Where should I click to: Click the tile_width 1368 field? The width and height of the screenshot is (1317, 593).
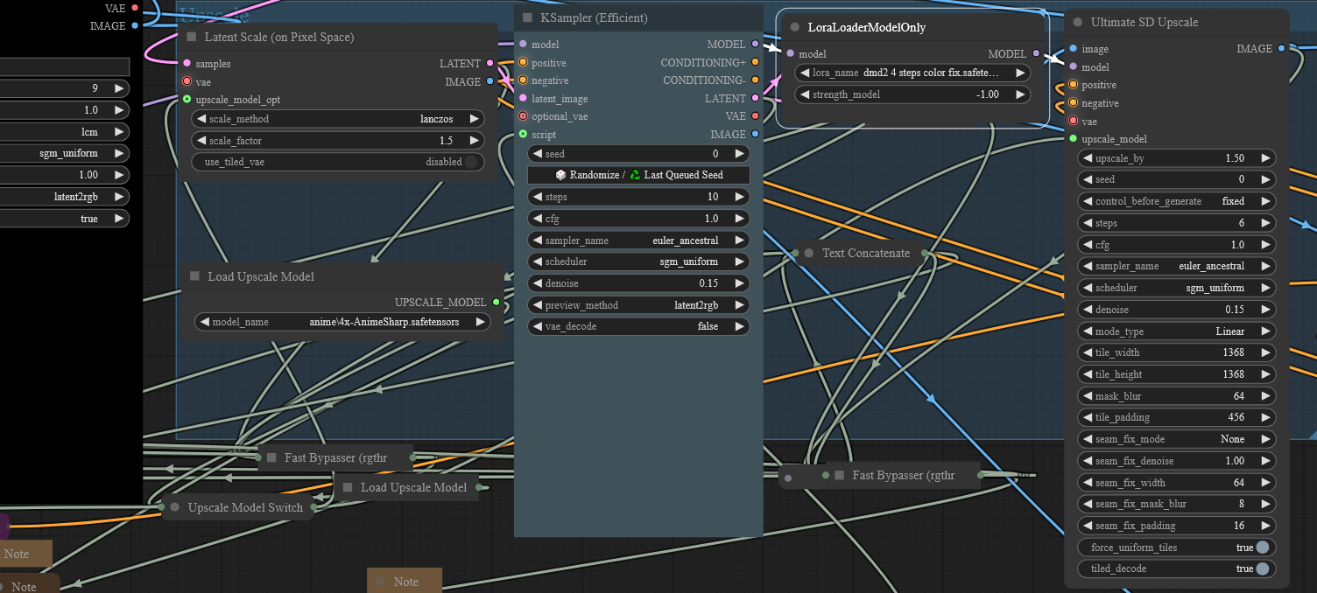click(1176, 352)
